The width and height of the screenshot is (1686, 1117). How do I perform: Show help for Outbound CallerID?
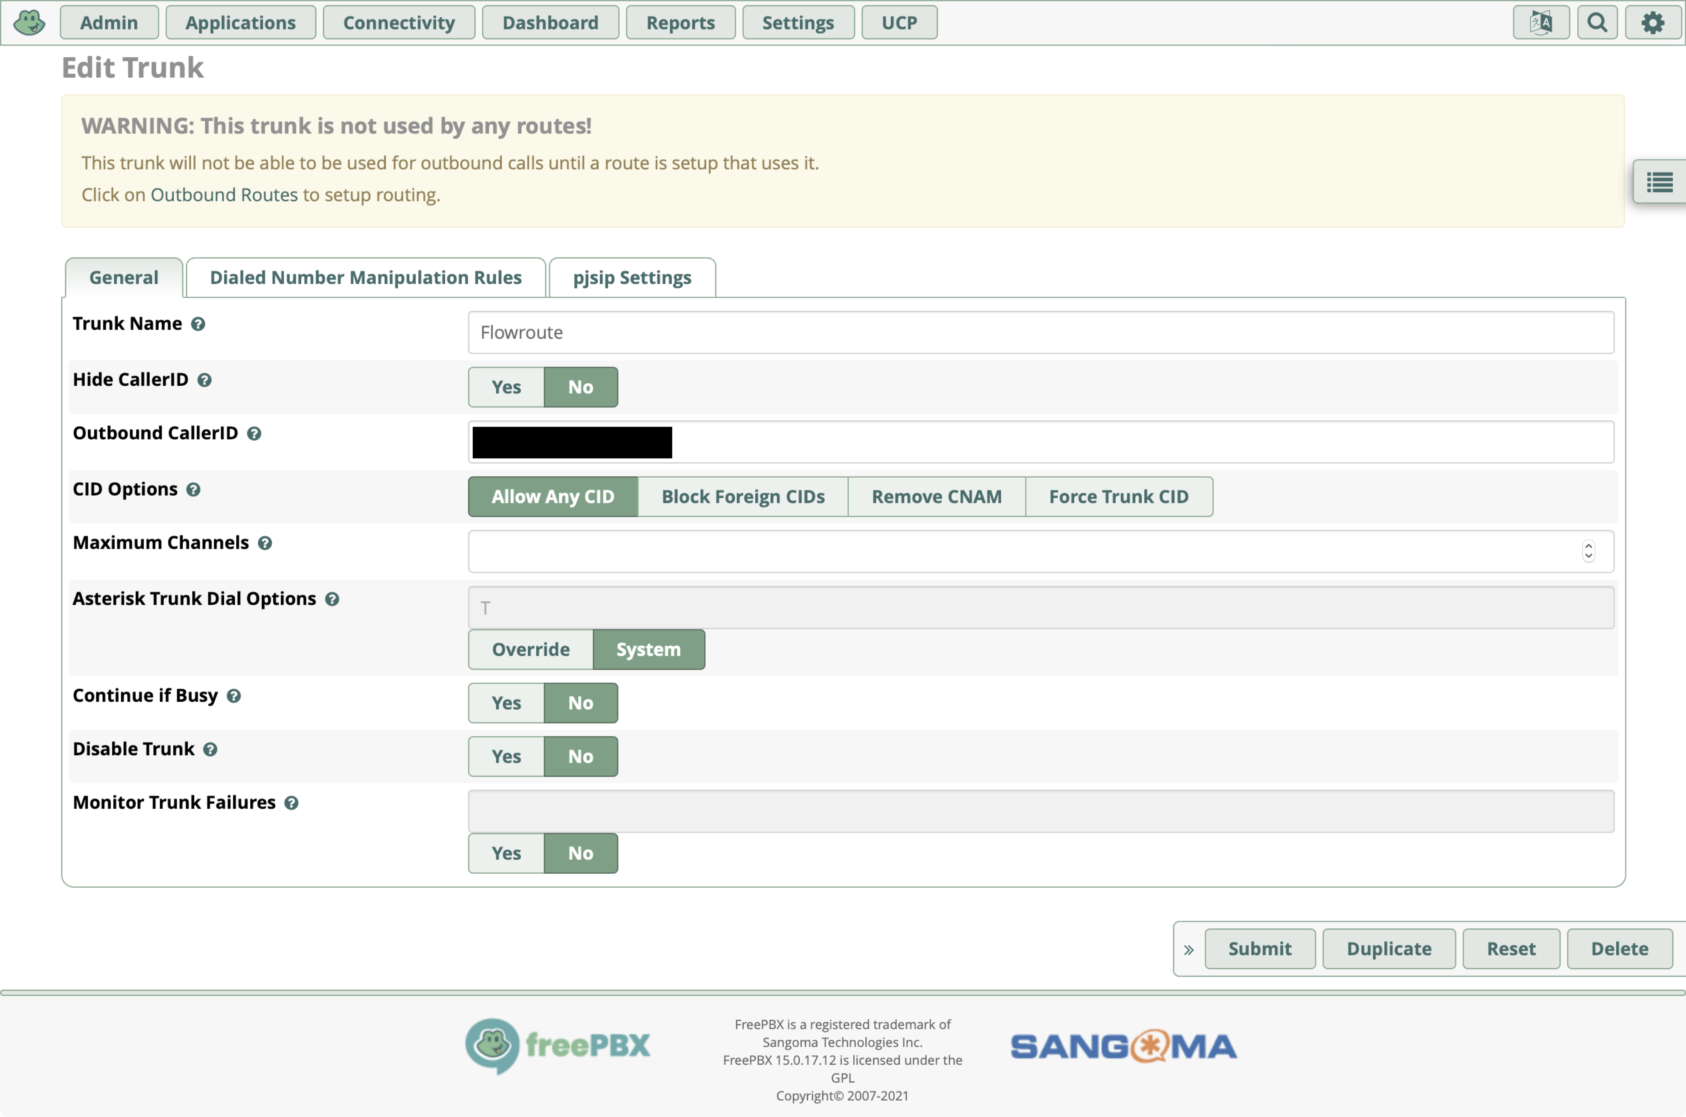click(254, 434)
